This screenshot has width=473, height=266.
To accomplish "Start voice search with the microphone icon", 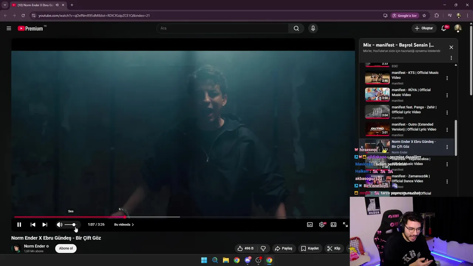I will [x=313, y=28].
